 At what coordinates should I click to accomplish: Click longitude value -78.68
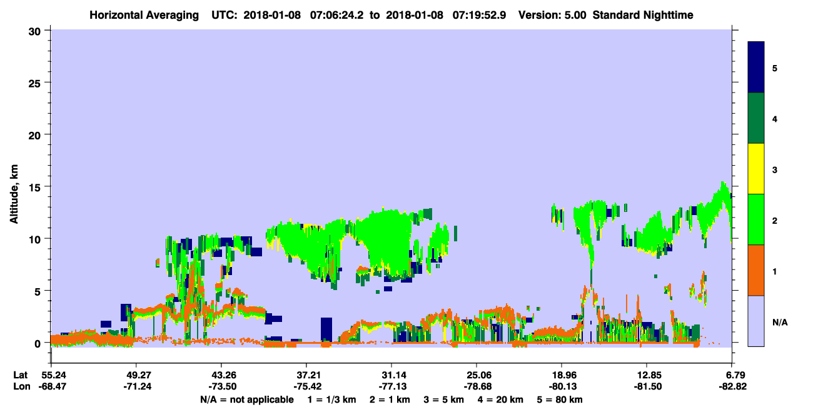(x=477, y=387)
